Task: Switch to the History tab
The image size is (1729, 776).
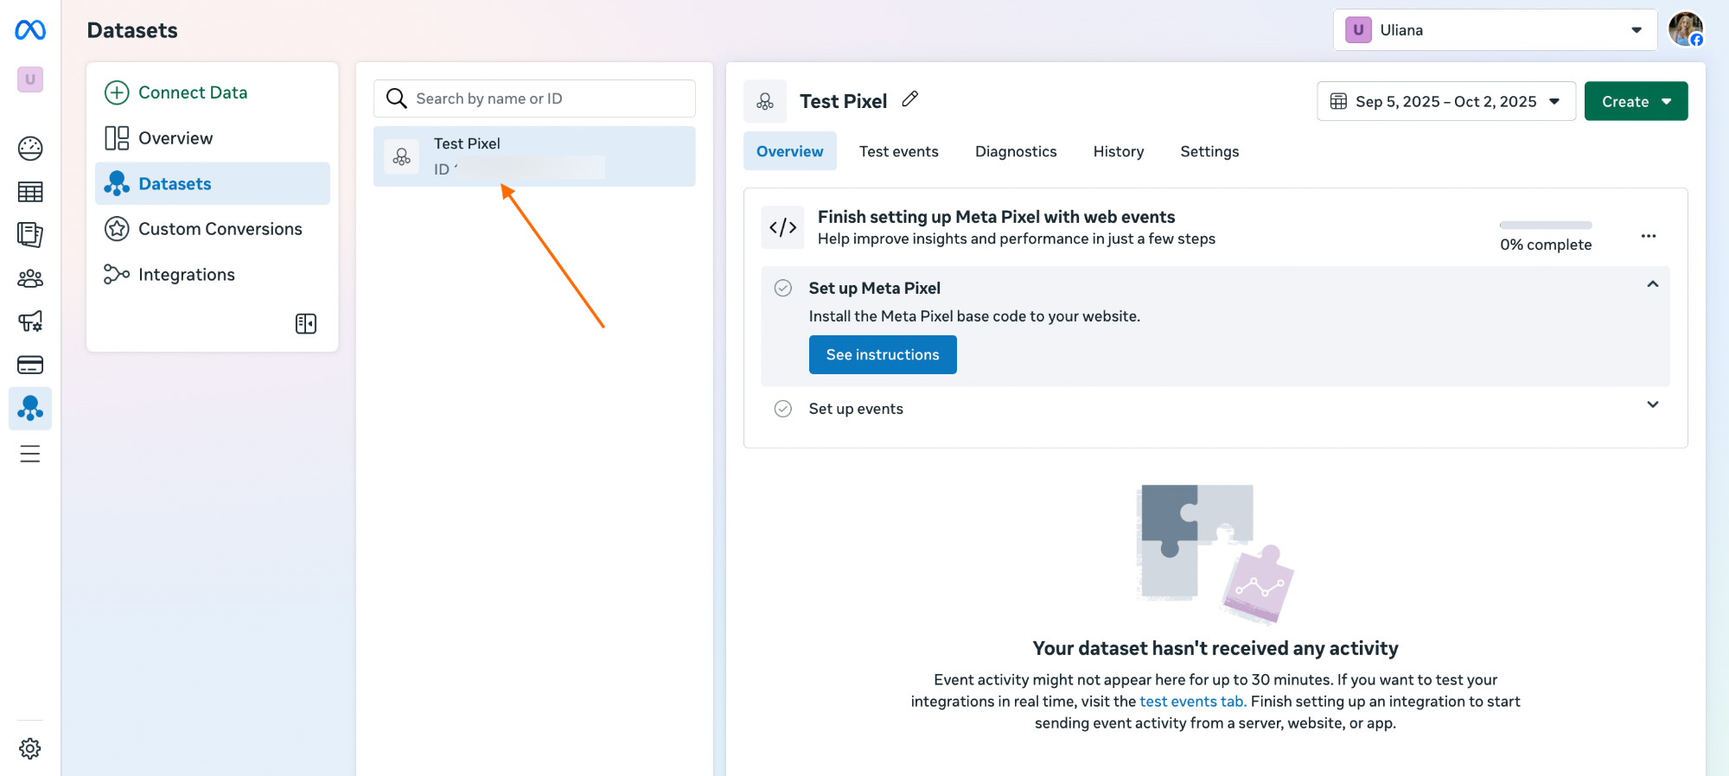Action: click(x=1119, y=151)
